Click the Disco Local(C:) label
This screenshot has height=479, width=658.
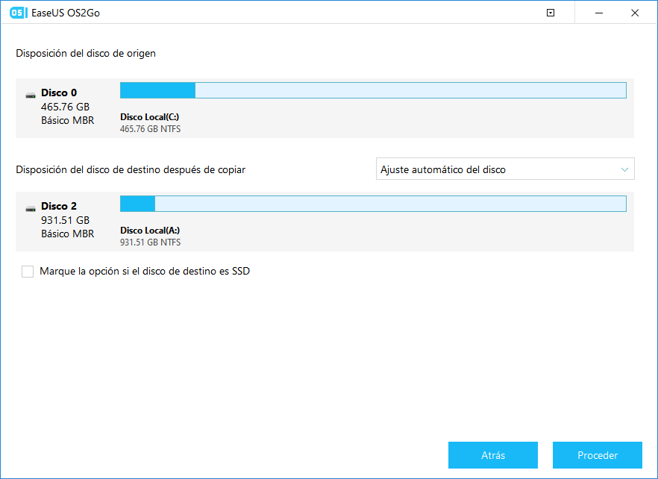tap(150, 117)
